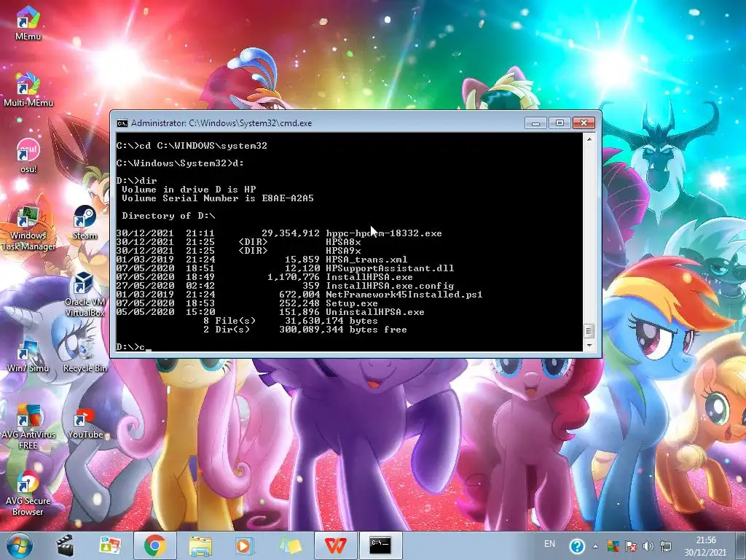The width and height of the screenshot is (746, 560).
Task: Click the 'Directory of D:\' line
Action: click(168, 216)
